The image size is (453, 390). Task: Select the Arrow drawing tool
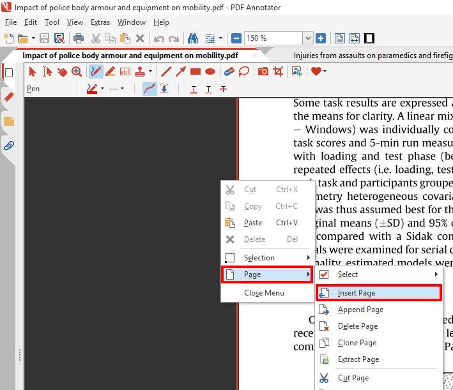click(181, 71)
